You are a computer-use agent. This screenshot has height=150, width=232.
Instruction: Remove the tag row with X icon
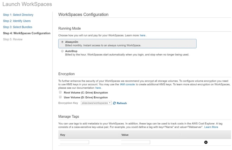point(206,142)
